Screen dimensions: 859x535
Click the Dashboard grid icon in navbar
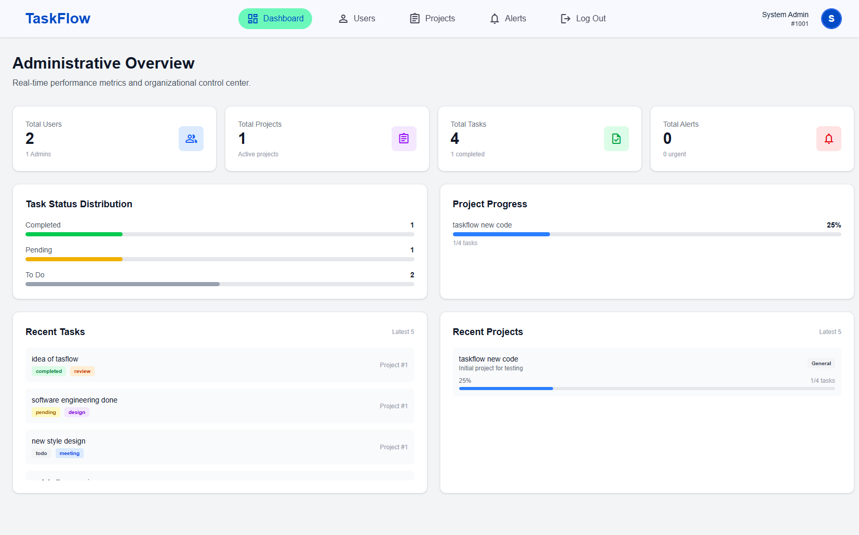coord(253,19)
